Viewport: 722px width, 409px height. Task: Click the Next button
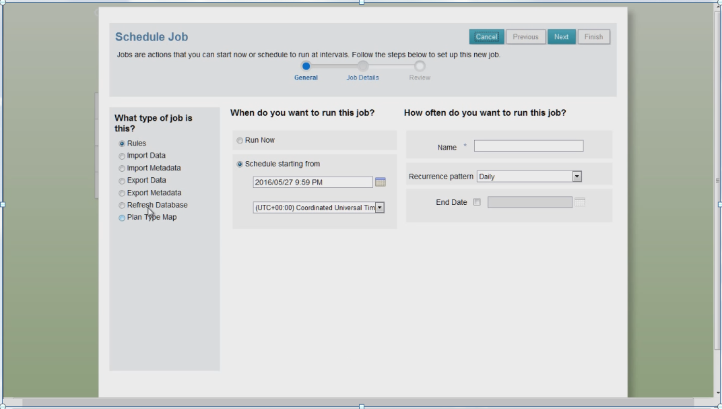pyautogui.click(x=561, y=37)
